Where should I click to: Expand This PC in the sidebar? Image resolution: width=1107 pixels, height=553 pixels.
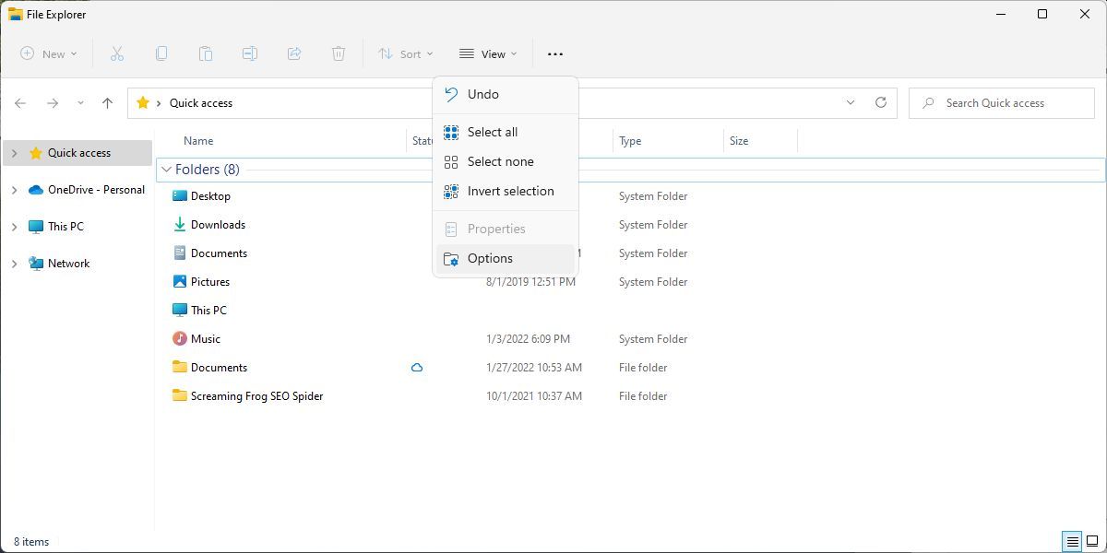pos(15,226)
